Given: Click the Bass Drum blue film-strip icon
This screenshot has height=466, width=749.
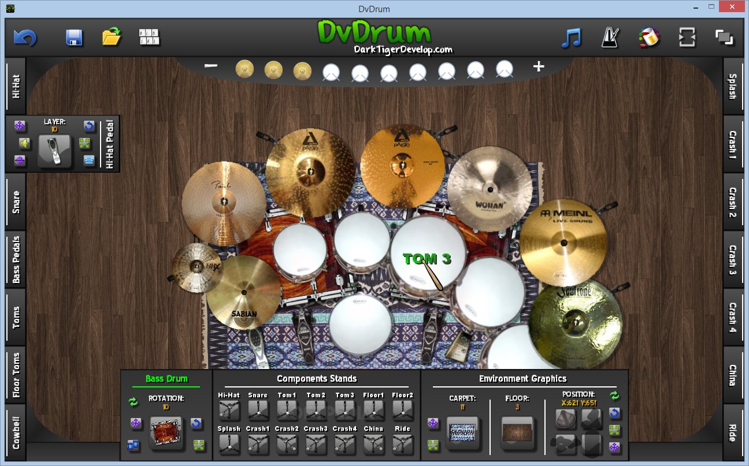Looking at the screenshot, I should [134, 445].
